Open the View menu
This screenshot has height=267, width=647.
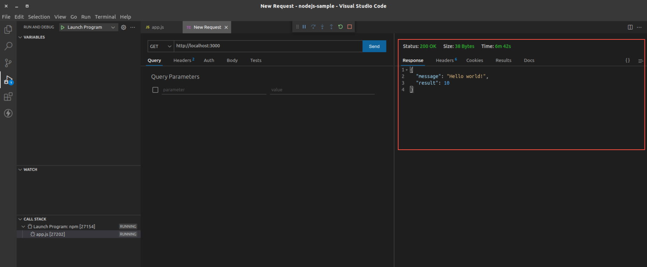60,17
